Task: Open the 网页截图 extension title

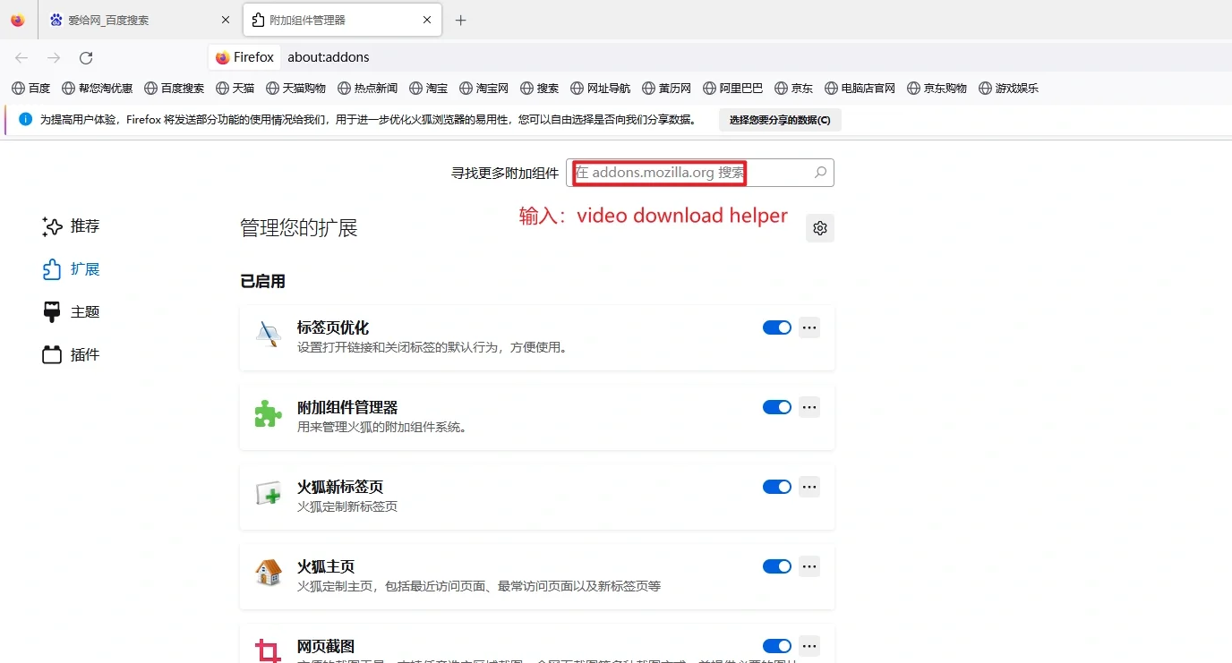Action: point(326,646)
